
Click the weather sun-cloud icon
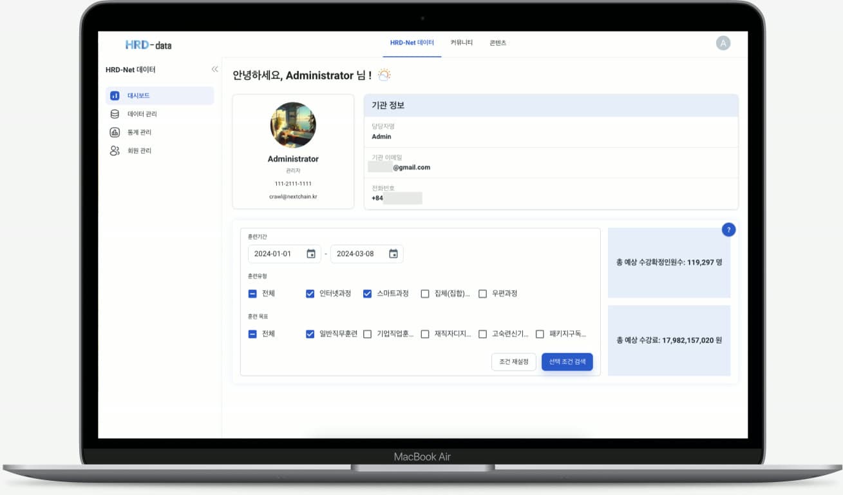[x=384, y=75]
